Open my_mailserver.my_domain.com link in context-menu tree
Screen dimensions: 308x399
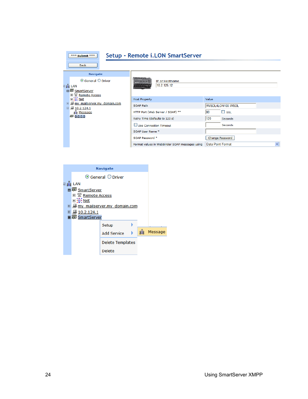108,206
